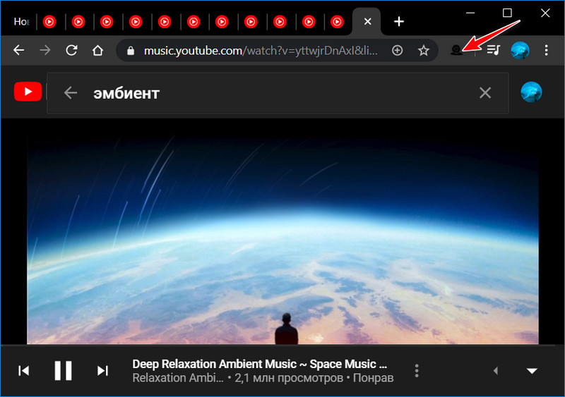Image resolution: width=565 pixels, height=397 pixels.
Task: Maximize the browser window
Action: 507,13
